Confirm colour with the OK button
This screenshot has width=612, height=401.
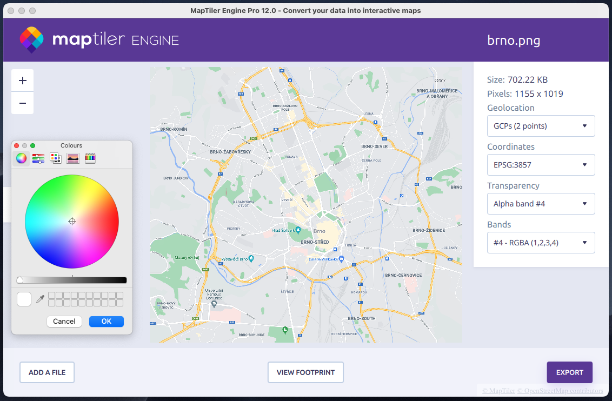coord(107,321)
